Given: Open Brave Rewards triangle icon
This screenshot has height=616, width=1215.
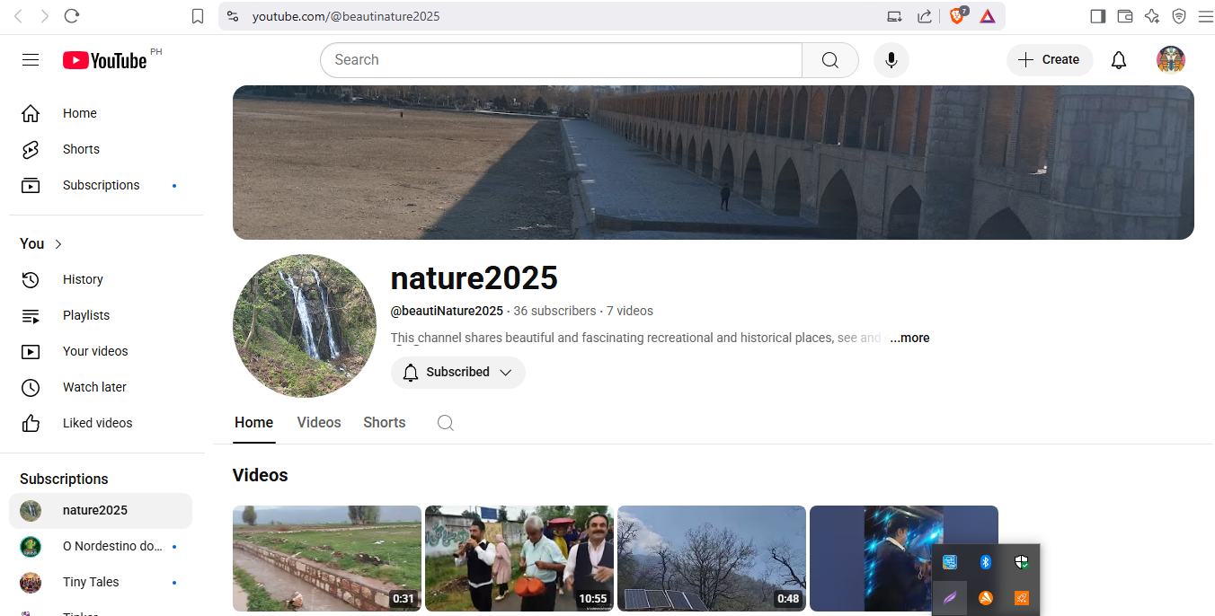Looking at the screenshot, I should (x=988, y=16).
